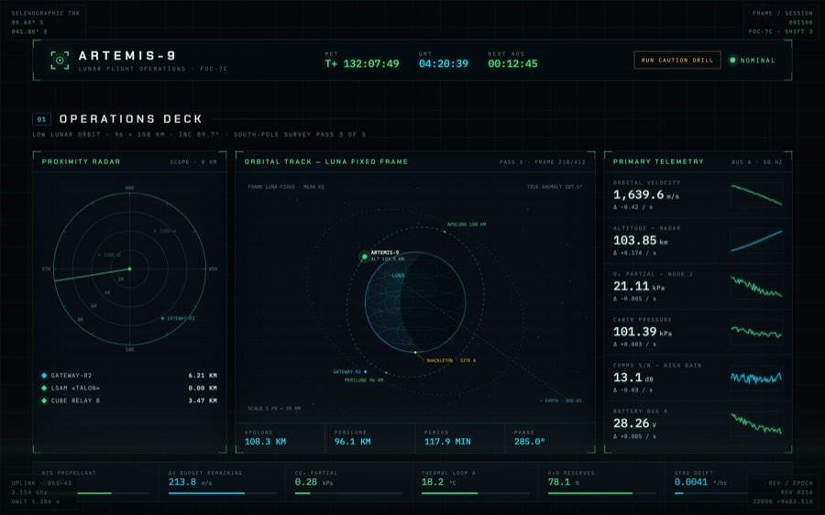Click the 6.21 KM Gateway-R2 distance
Image resolution: width=825 pixels, height=515 pixels.
(203, 375)
